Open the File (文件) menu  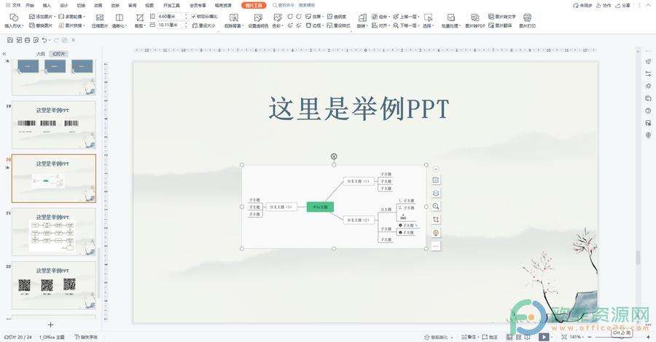13,5
